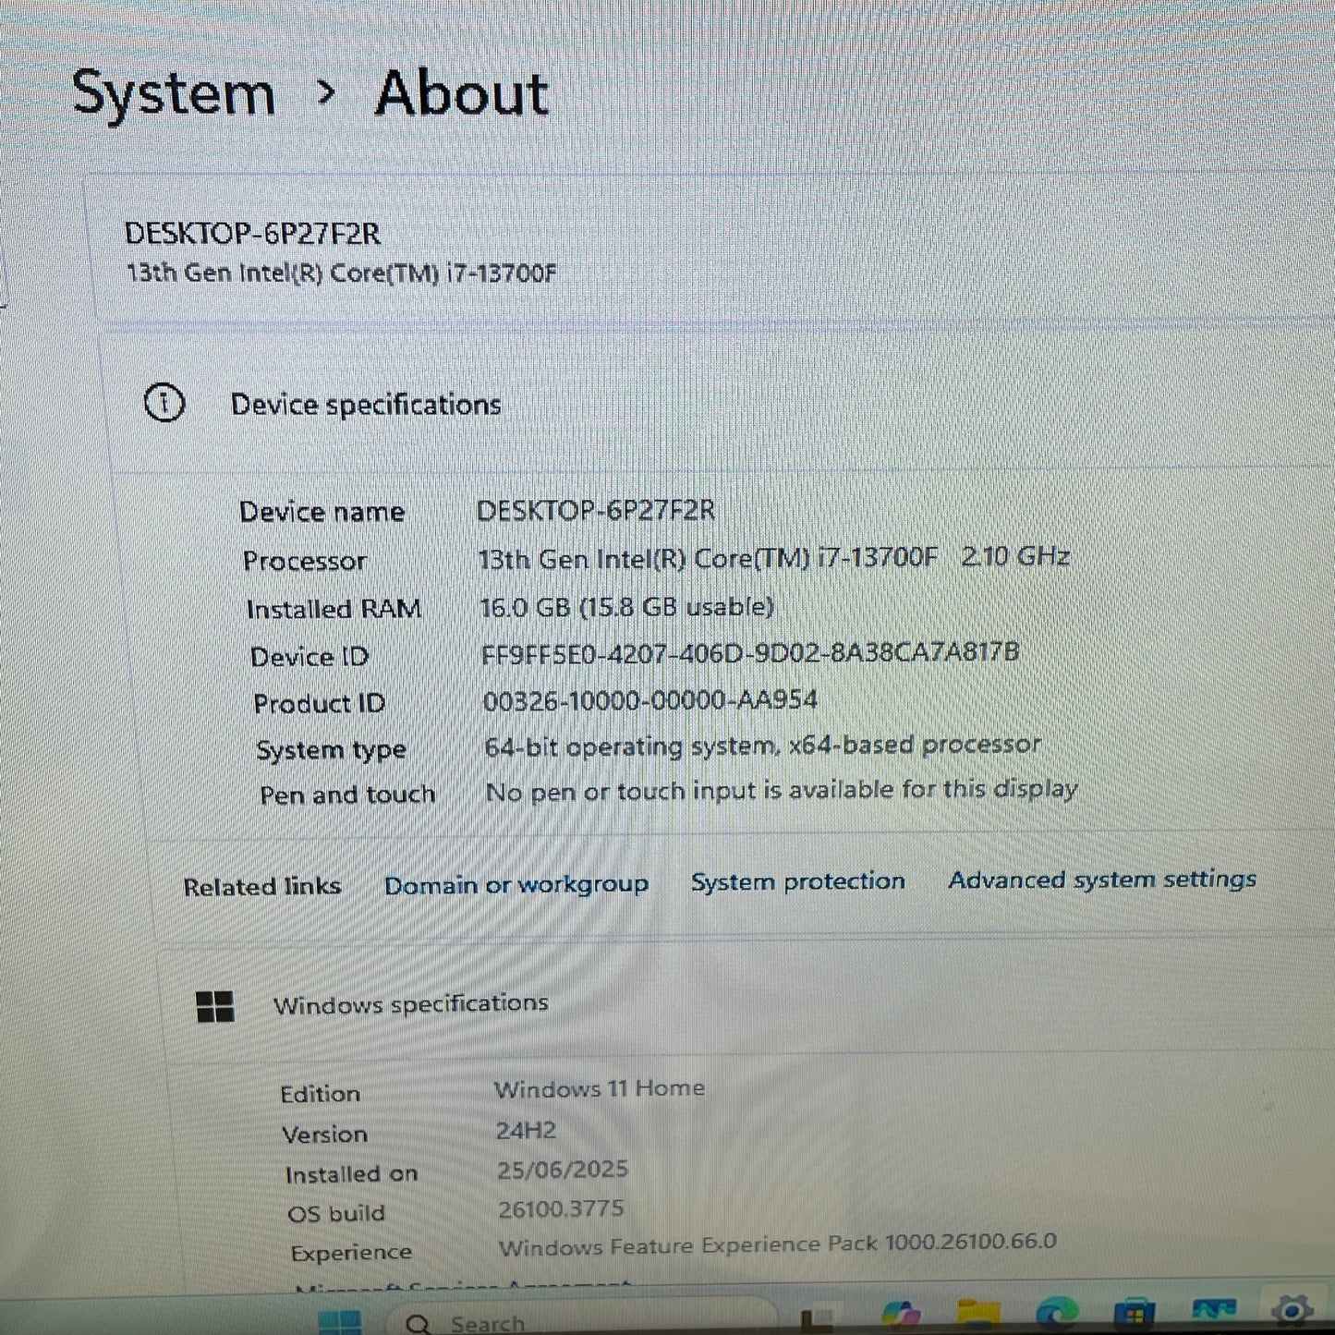
Task: Click the About page heading
Action: [462, 94]
